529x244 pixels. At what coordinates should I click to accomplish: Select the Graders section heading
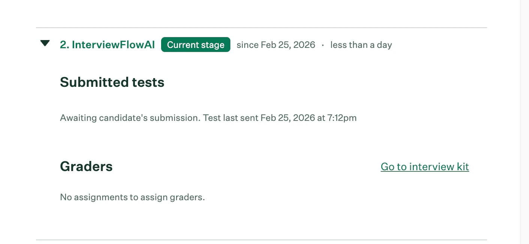click(86, 167)
